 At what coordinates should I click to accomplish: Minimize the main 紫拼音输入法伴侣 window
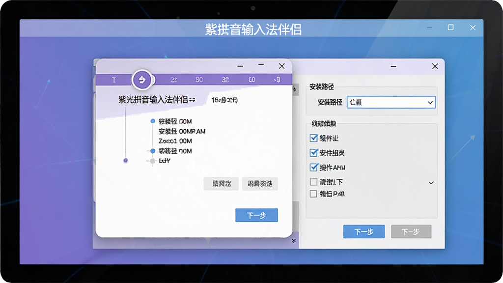(x=429, y=28)
